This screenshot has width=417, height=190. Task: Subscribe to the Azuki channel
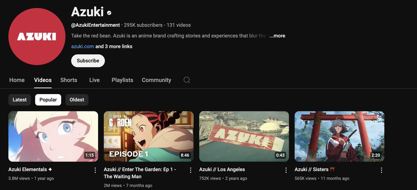click(88, 60)
